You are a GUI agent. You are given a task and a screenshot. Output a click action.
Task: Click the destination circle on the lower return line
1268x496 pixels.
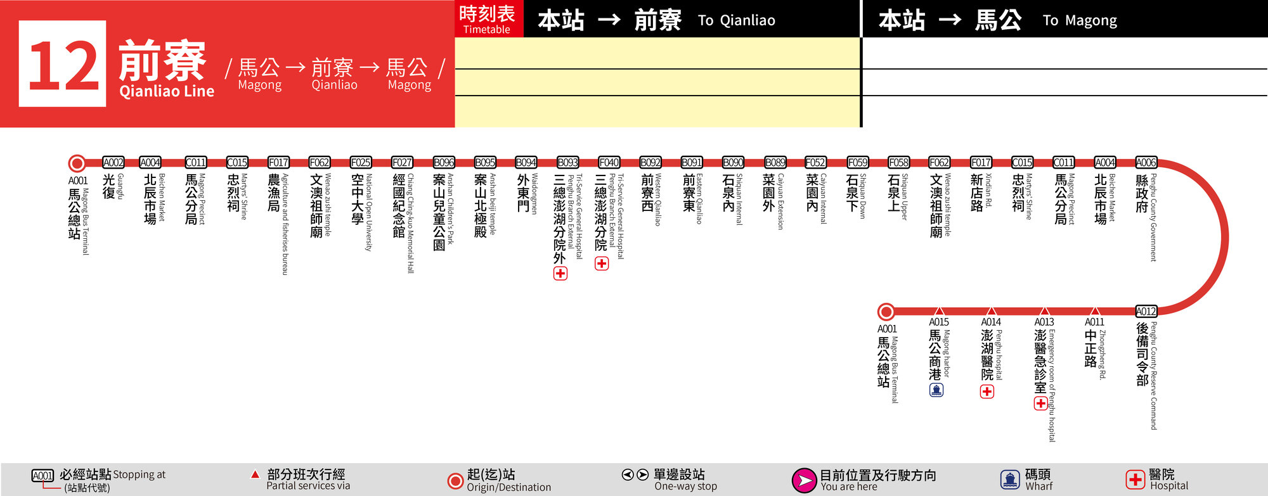pyautogui.click(x=886, y=312)
